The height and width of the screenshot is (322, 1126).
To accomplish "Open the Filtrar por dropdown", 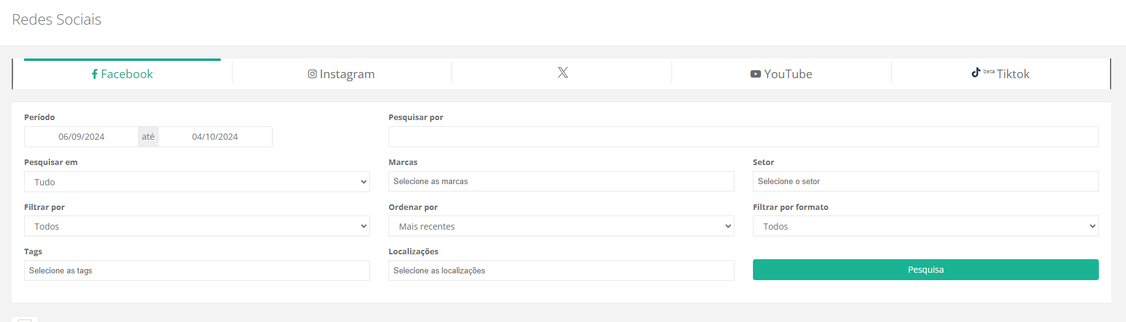I will pyautogui.click(x=197, y=226).
